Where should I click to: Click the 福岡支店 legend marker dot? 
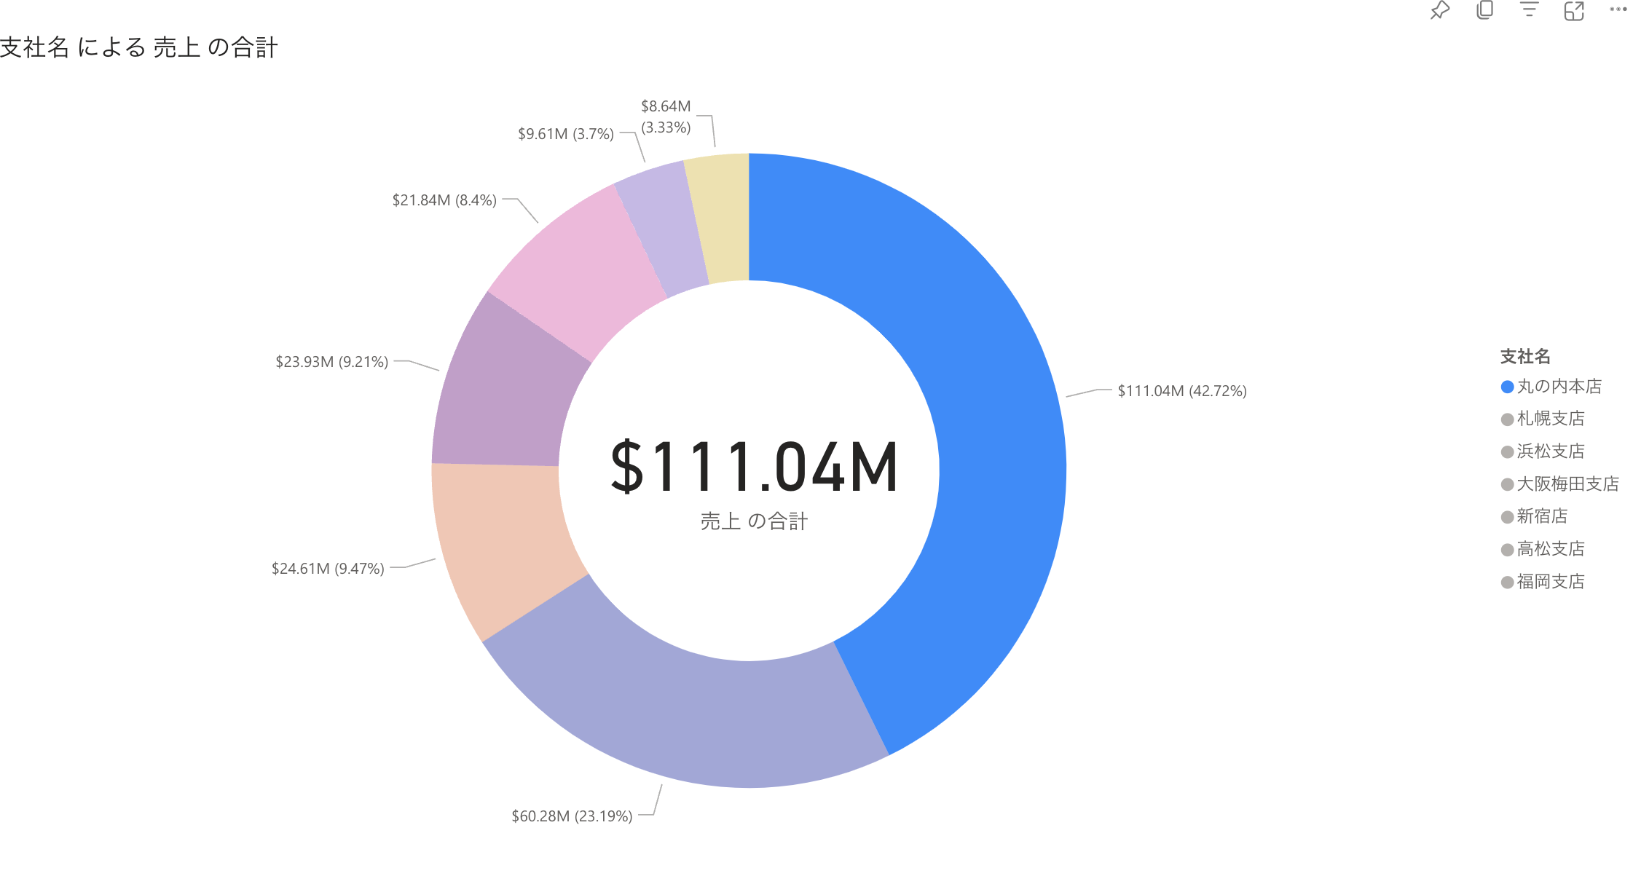(x=1507, y=583)
